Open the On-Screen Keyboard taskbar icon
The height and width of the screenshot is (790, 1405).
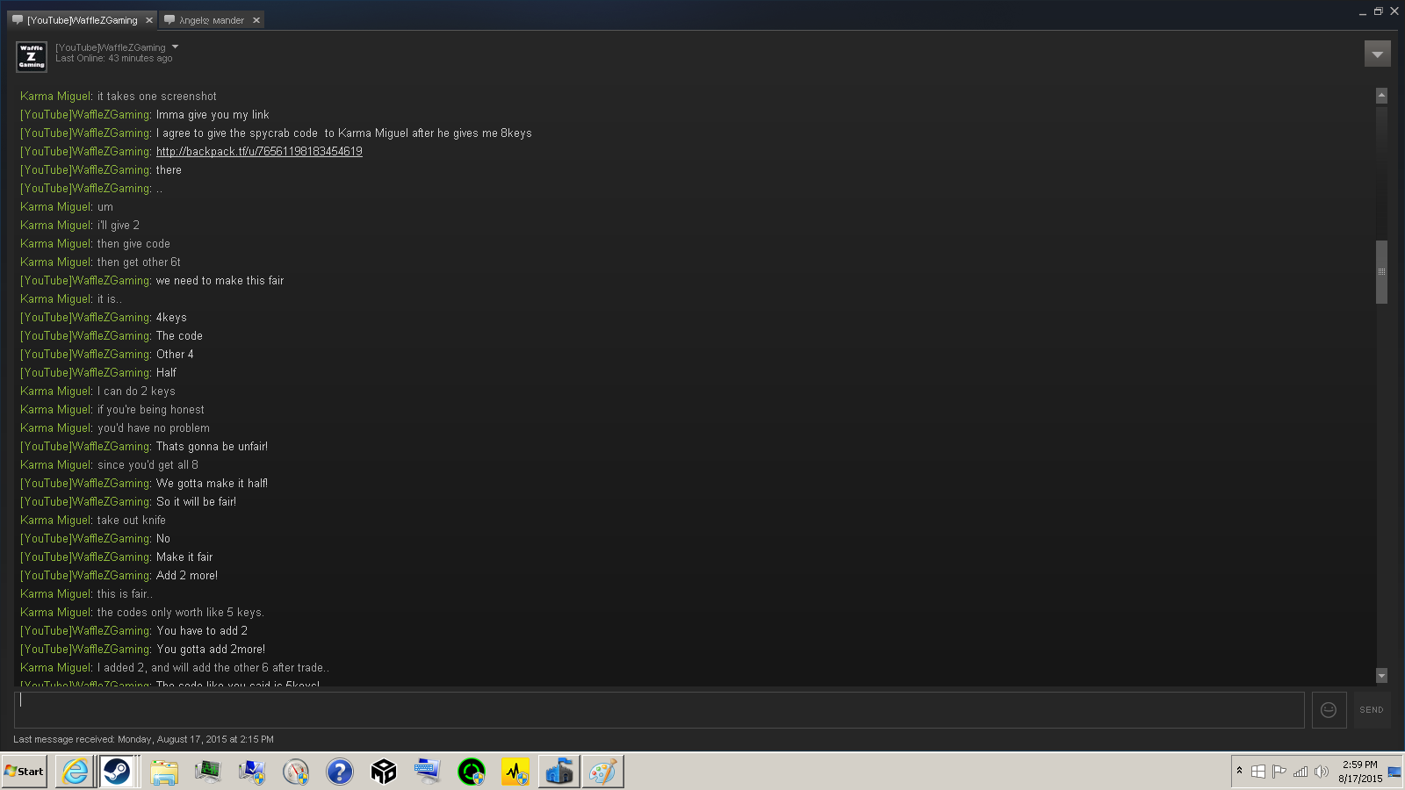pos(427,772)
